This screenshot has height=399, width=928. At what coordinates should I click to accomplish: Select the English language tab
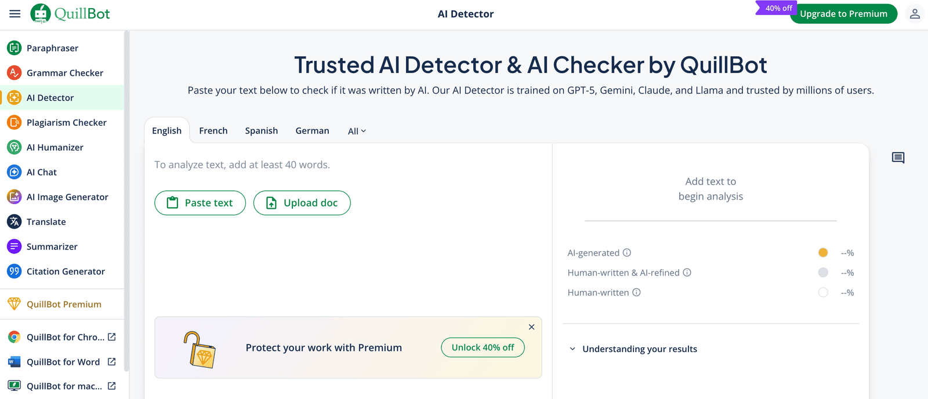pos(167,130)
